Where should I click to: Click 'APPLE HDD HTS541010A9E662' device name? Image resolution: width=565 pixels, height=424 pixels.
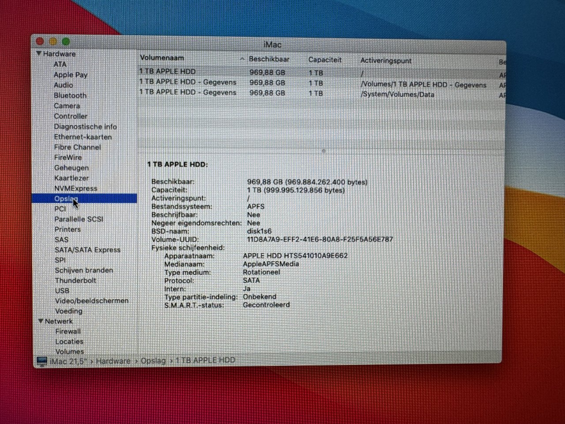coord(295,256)
